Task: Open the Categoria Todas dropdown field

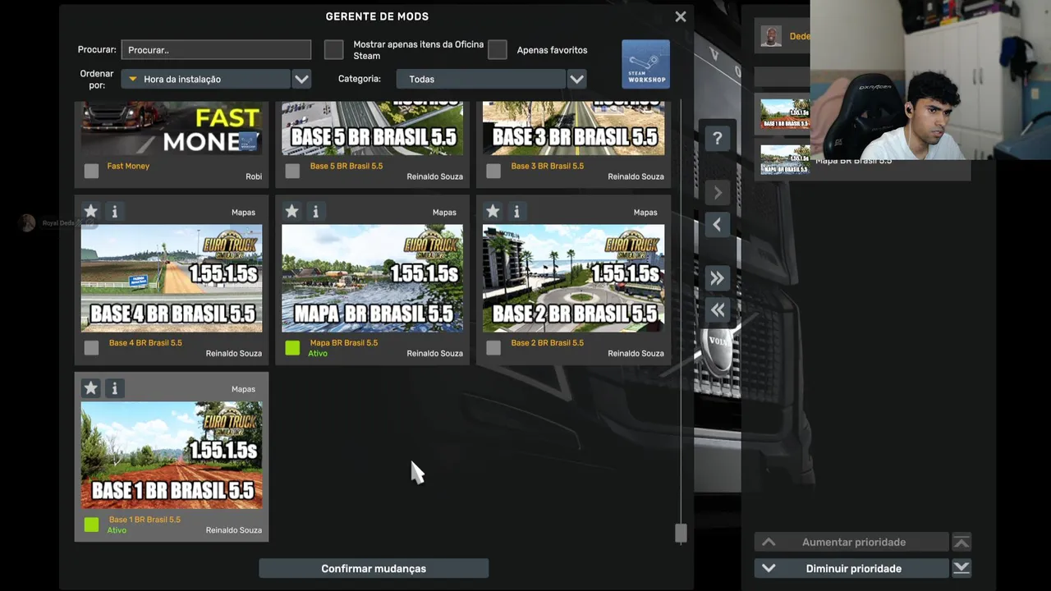Action: coord(480,79)
